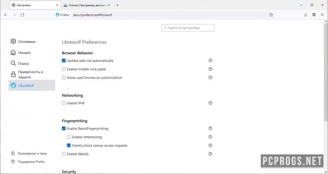The height and width of the screenshot is (174, 328).
Task: Check the Enable letterboxing option
Action: pos(68,137)
